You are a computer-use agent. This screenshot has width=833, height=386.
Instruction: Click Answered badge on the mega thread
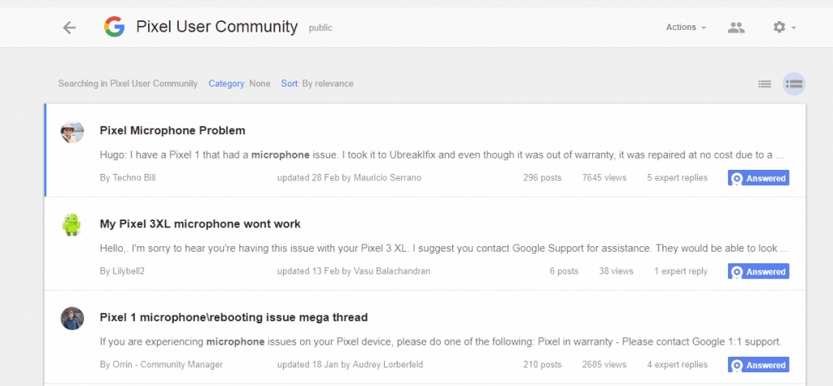click(x=758, y=365)
